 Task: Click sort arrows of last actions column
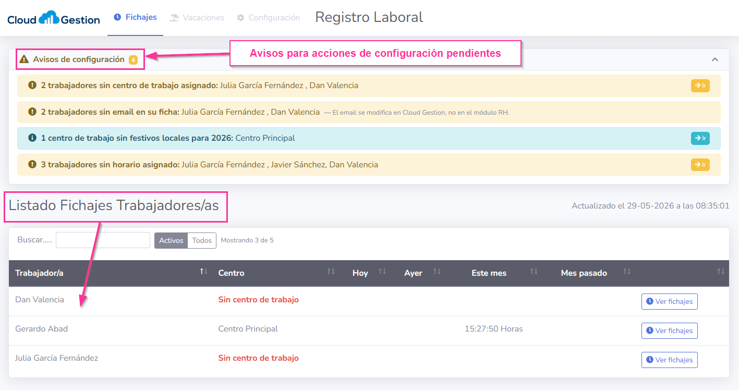pos(721,272)
